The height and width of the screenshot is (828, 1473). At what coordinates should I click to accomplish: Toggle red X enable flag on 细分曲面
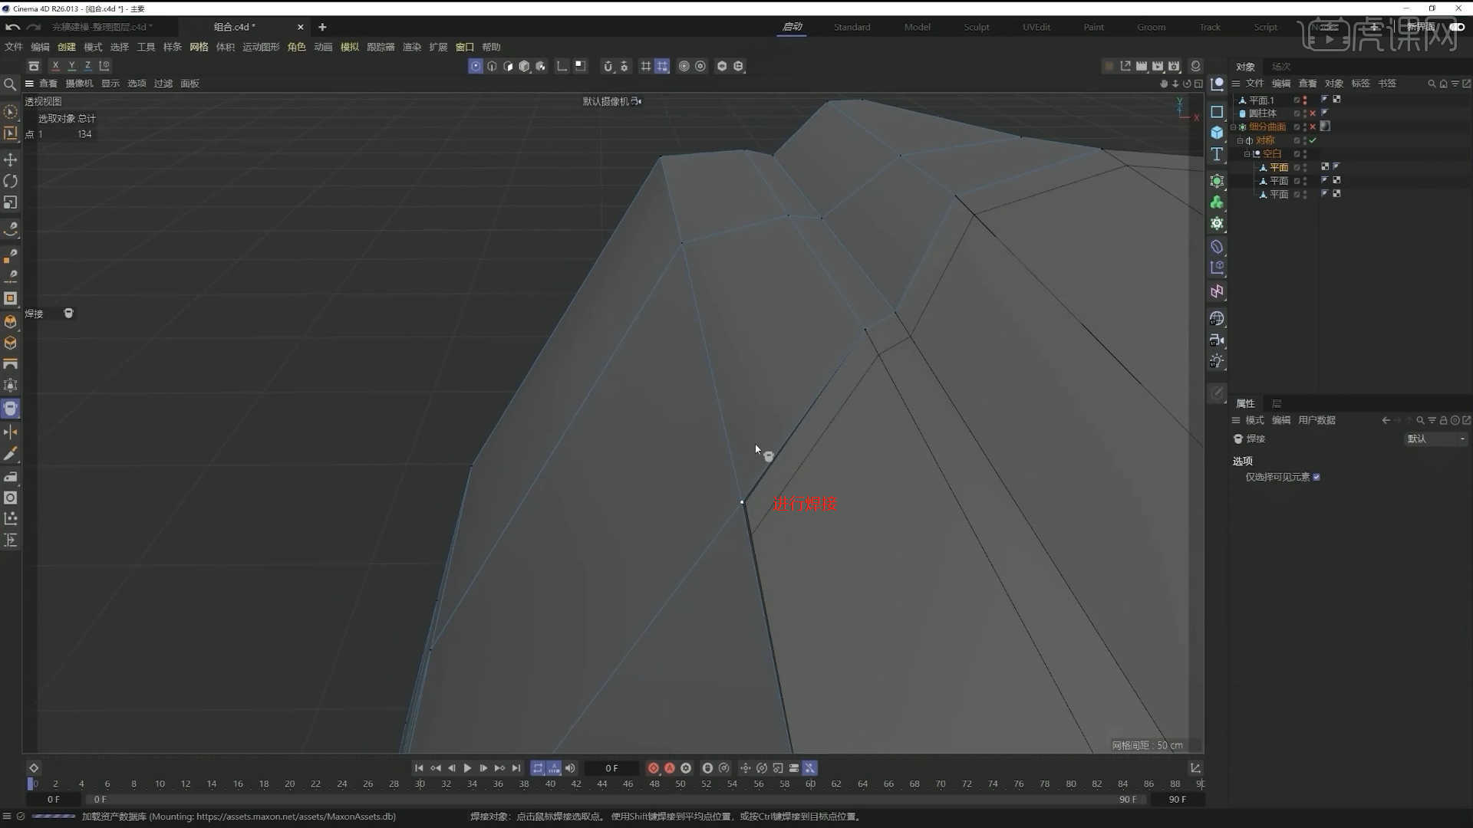point(1313,127)
